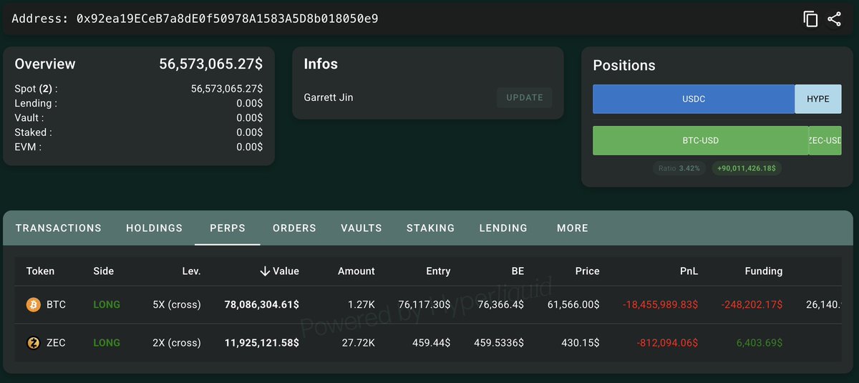Screen dimensions: 859x383
Task: Sort by the Amount column header
Action: pyautogui.click(x=356, y=271)
